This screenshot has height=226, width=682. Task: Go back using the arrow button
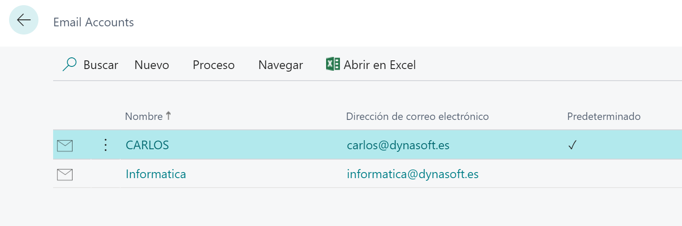(24, 20)
